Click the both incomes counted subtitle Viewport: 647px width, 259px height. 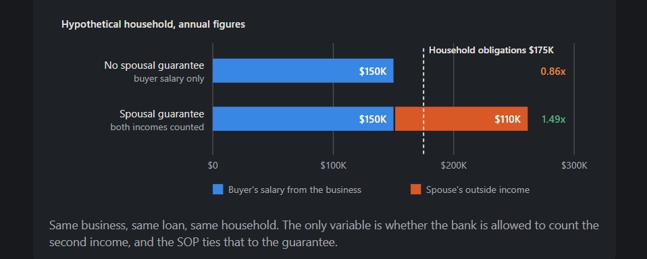click(157, 127)
